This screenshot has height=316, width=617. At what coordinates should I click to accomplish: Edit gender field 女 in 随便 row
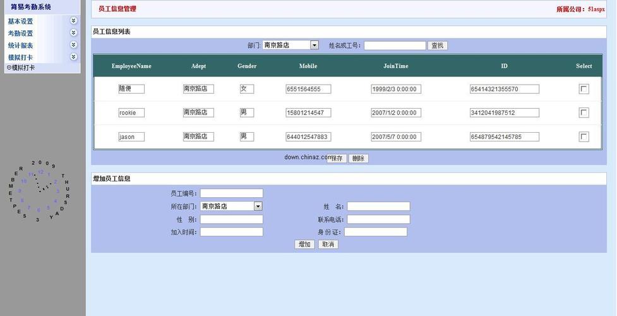[247, 89]
